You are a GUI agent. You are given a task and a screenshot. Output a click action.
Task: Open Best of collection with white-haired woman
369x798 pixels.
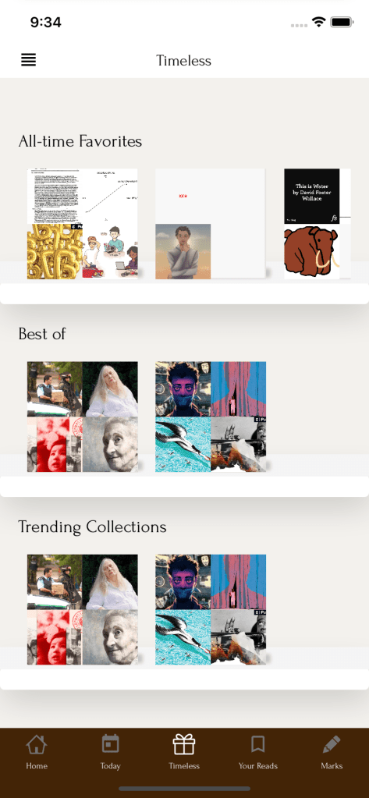pyautogui.click(x=83, y=417)
